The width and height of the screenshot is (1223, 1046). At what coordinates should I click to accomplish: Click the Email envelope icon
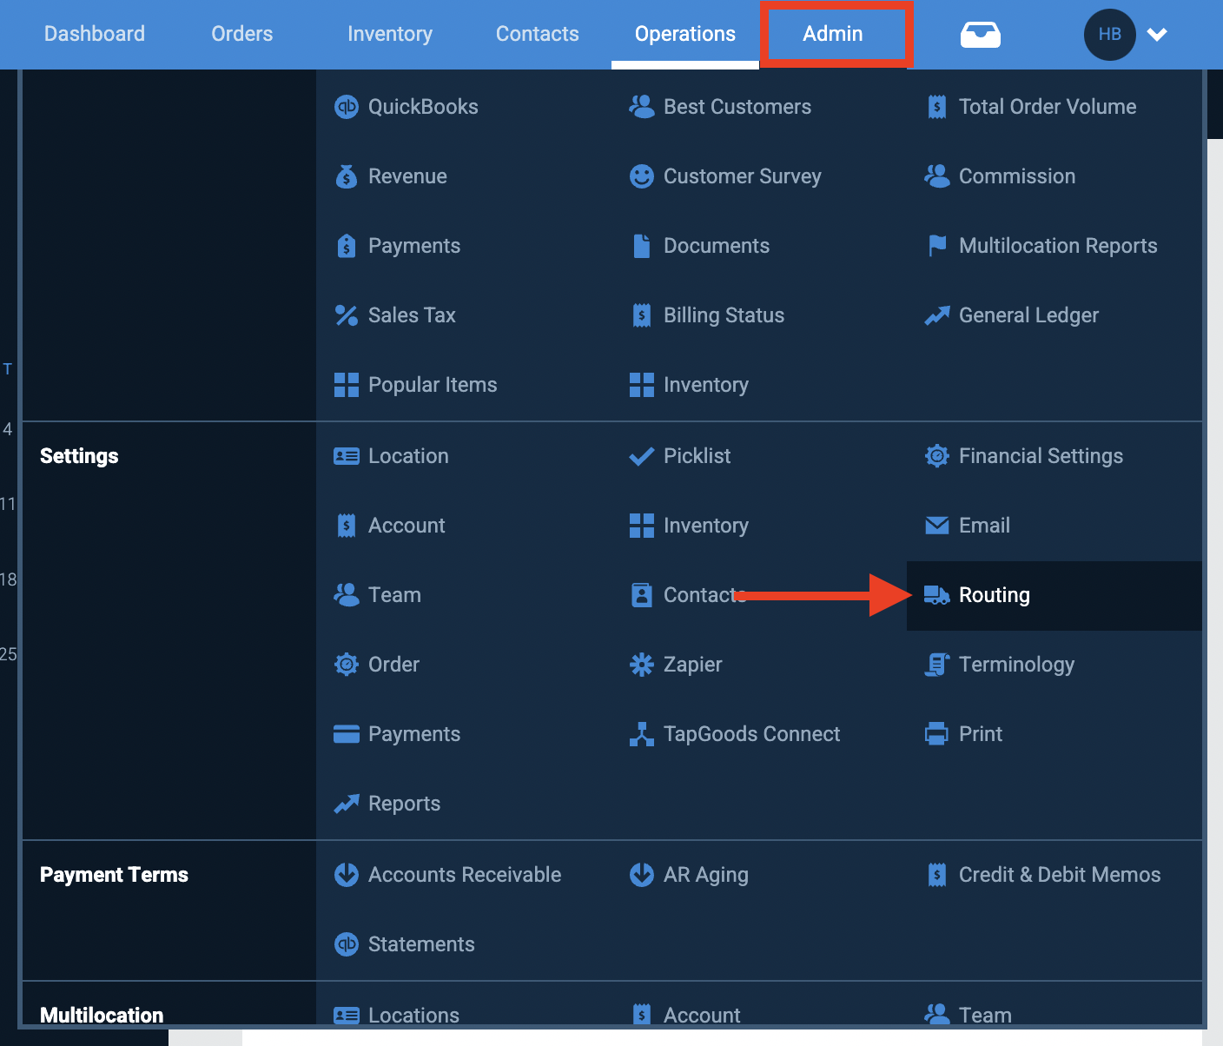click(937, 526)
